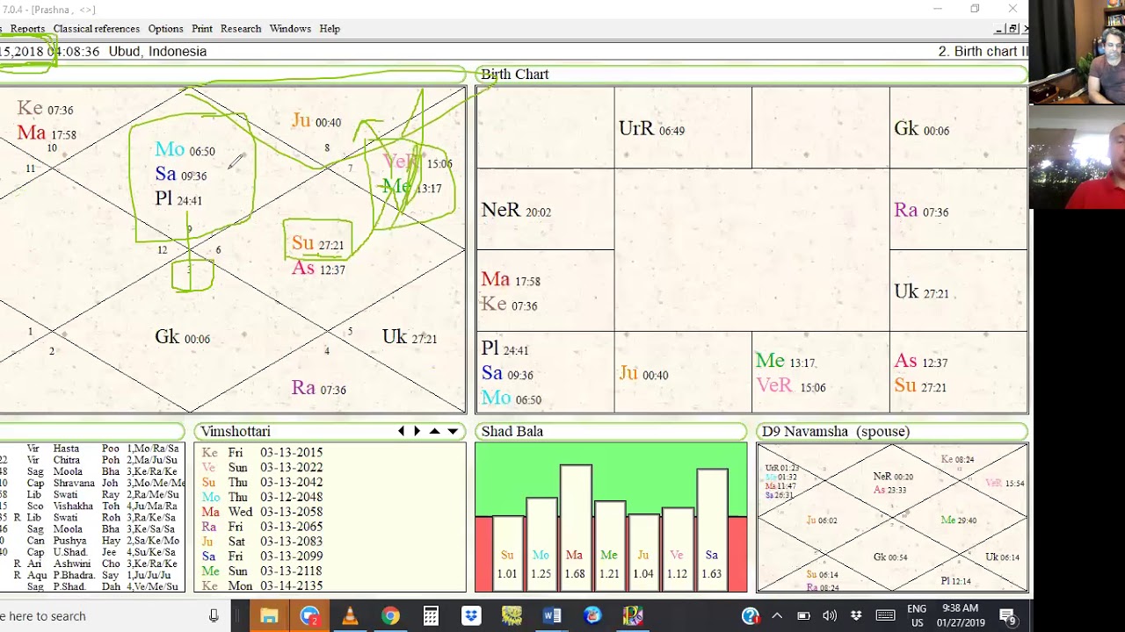
Task: Click Sa 09:36 in the North Indian chart
Action: tap(180, 175)
